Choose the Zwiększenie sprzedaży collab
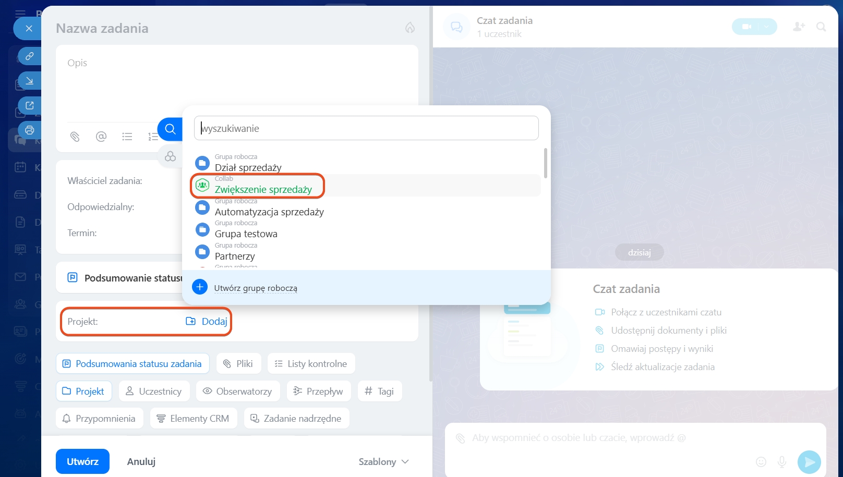Image resolution: width=843 pixels, height=477 pixels. point(367,185)
